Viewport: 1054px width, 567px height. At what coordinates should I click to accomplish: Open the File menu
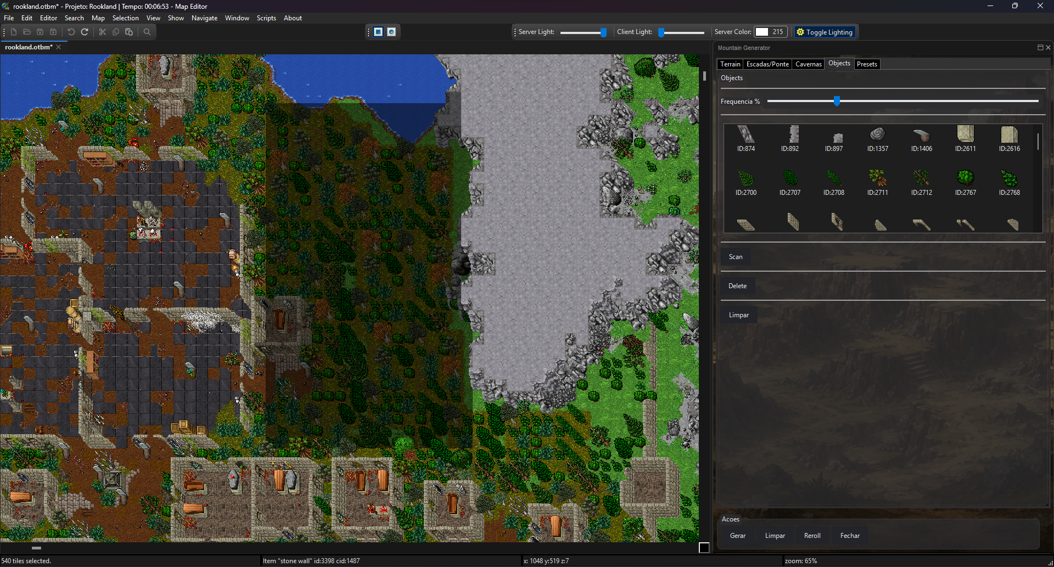(x=9, y=18)
